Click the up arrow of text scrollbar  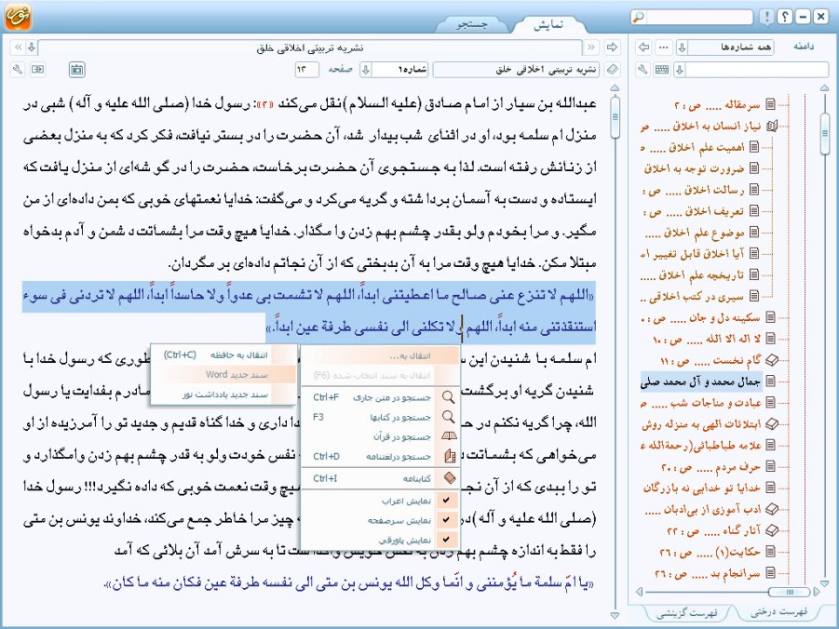[x=615, y=88]
